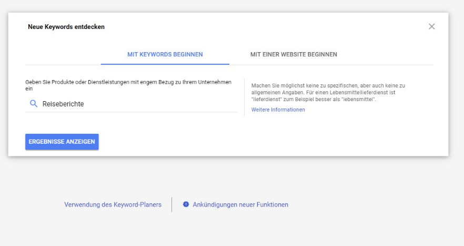This screenshot has height=246, width=464.
Task: Open the Ankündigungen neuer Funktionen link
Action: coord(240,204)
